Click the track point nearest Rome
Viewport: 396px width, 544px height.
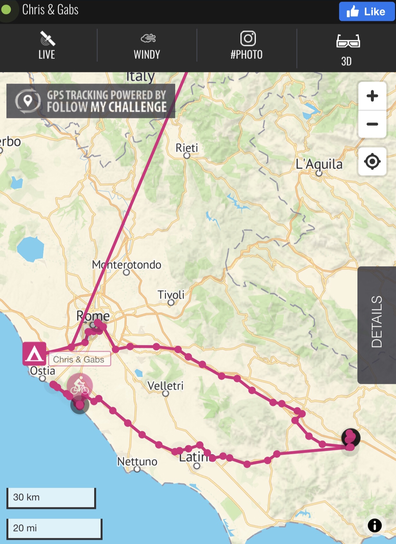(x=98, y=323)
